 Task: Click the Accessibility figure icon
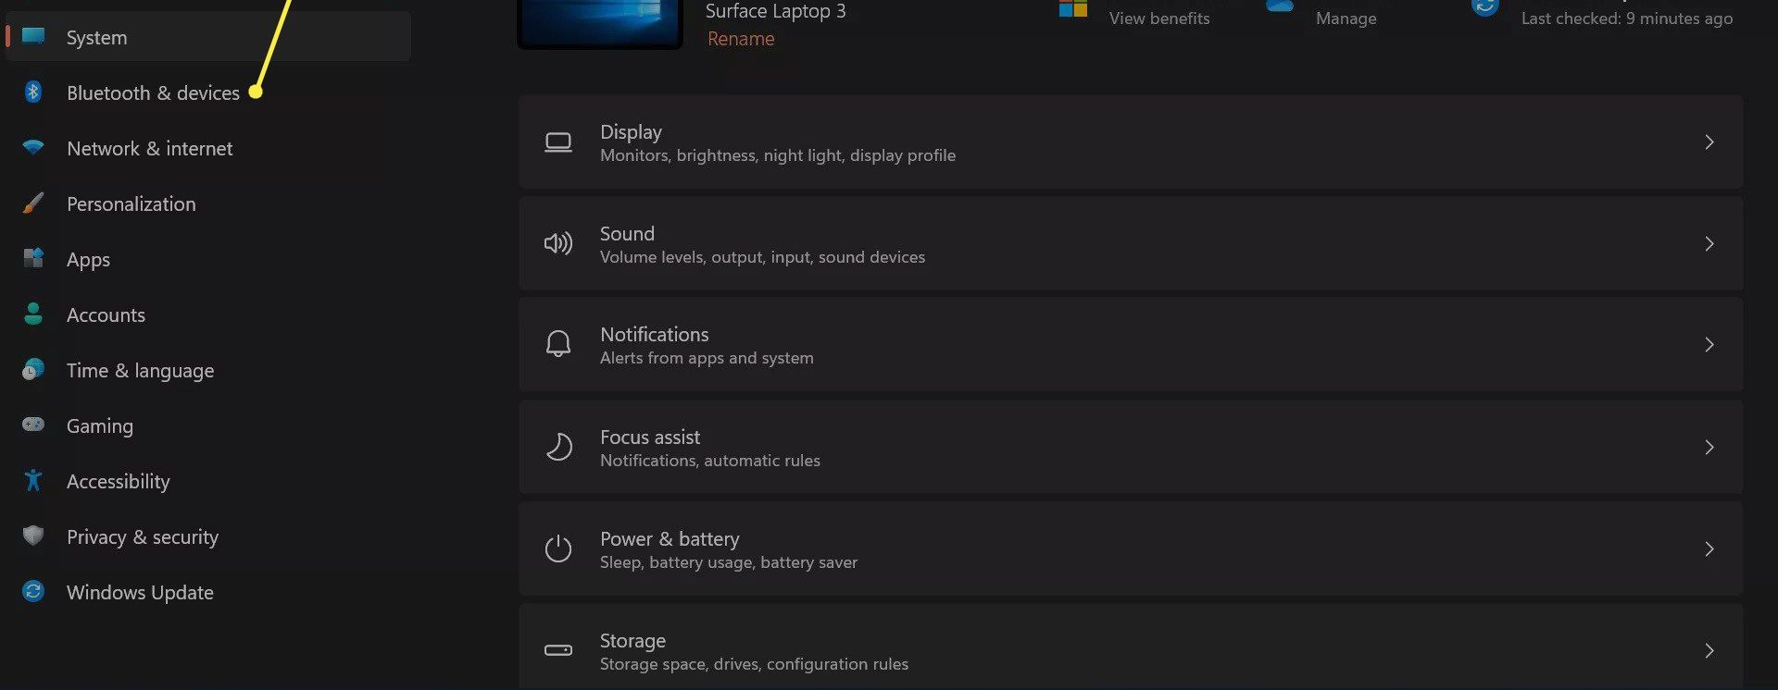pyautogui.click(x=33, y=480)
